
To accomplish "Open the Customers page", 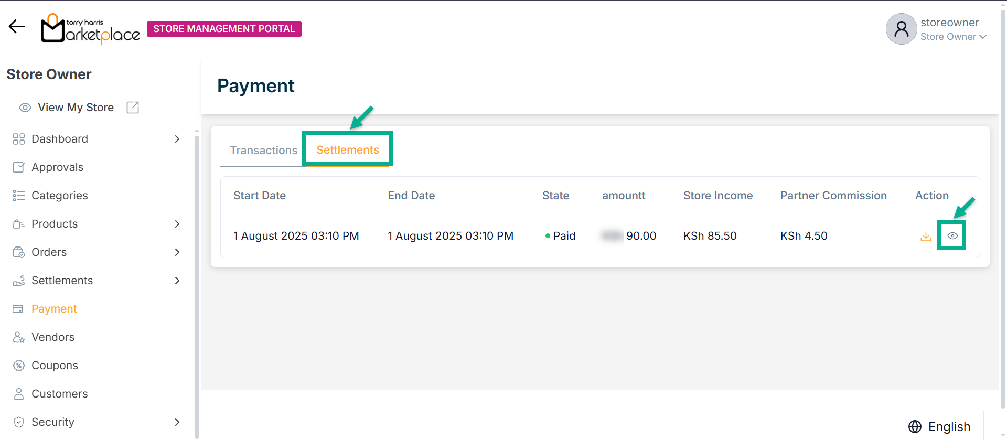I will click(x=59, y=394).
